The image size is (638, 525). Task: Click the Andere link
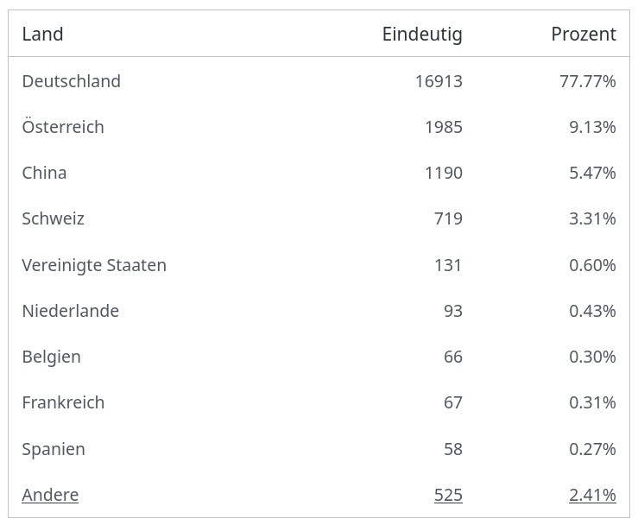(x=50, y=495)
